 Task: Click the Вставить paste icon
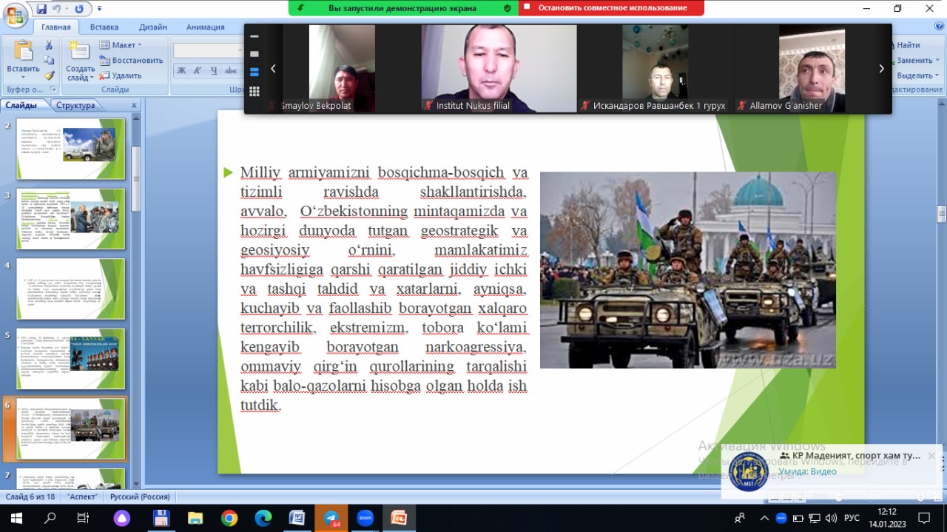(23, 51)
